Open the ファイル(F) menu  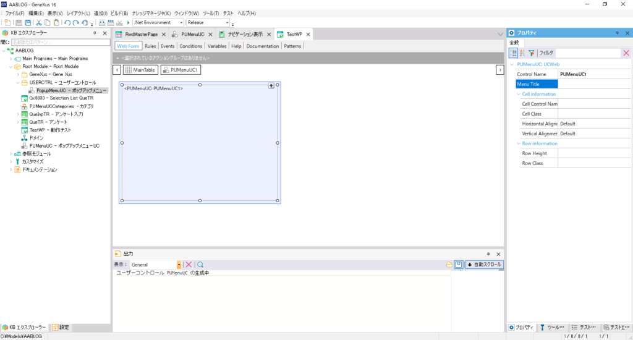[15, 14]
